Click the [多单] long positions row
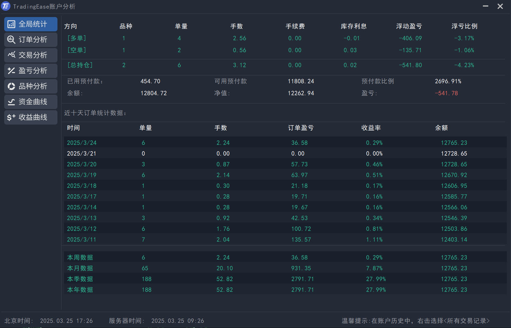 click(x=77, y=38)
